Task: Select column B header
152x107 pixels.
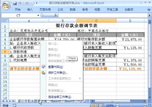Action: click(63, 21)
